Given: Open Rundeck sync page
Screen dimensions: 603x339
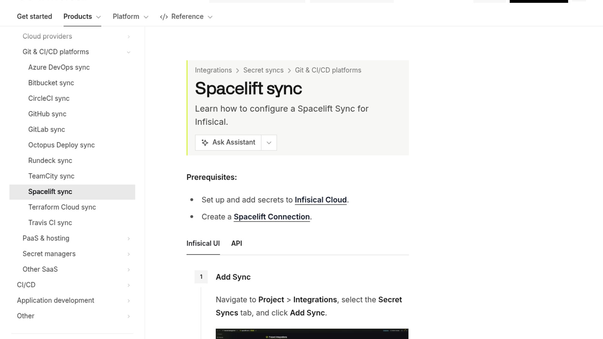Looking at the screenshot, I should [x=50, y=161].
